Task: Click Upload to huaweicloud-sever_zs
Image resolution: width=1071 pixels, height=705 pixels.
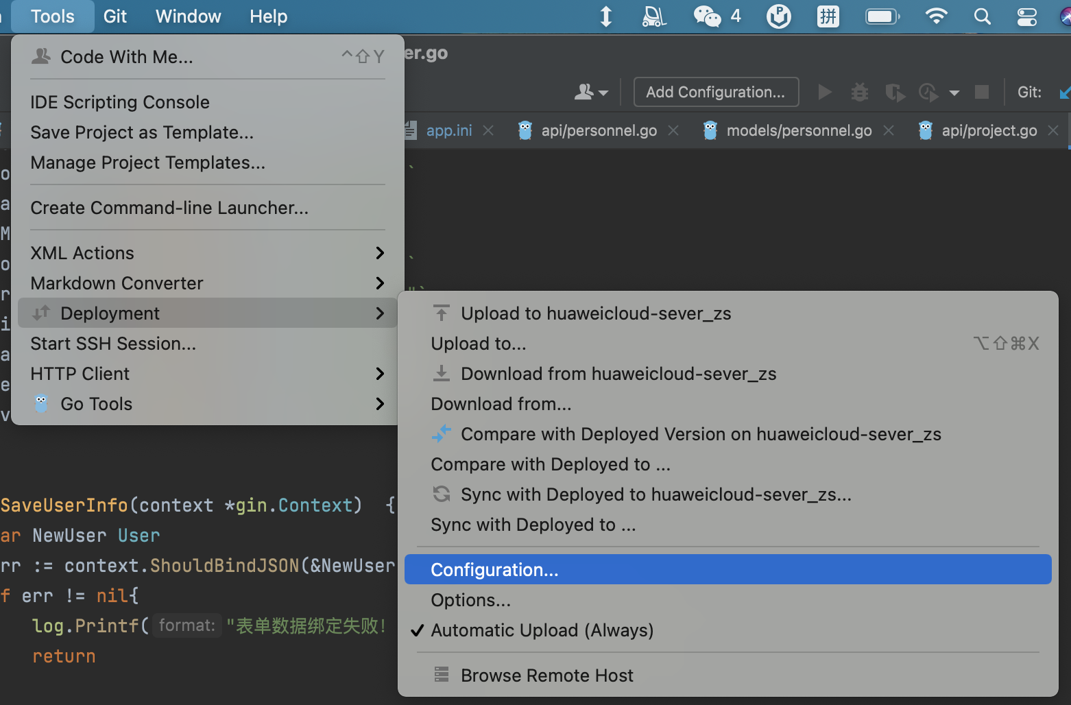Action: click(727, 313)
